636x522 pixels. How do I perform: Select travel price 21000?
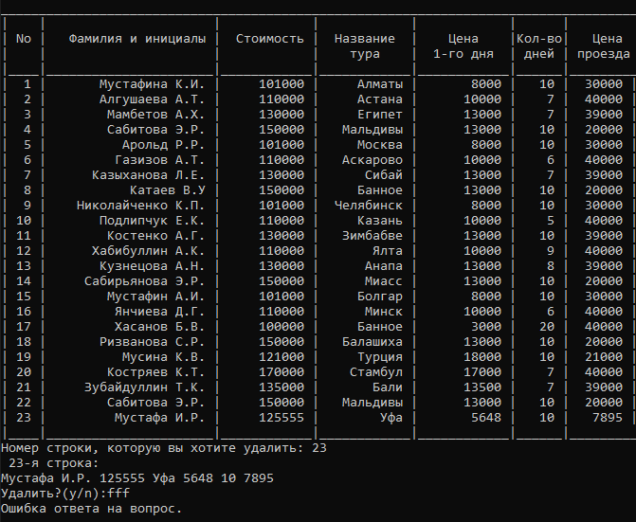tap(604, 357)
